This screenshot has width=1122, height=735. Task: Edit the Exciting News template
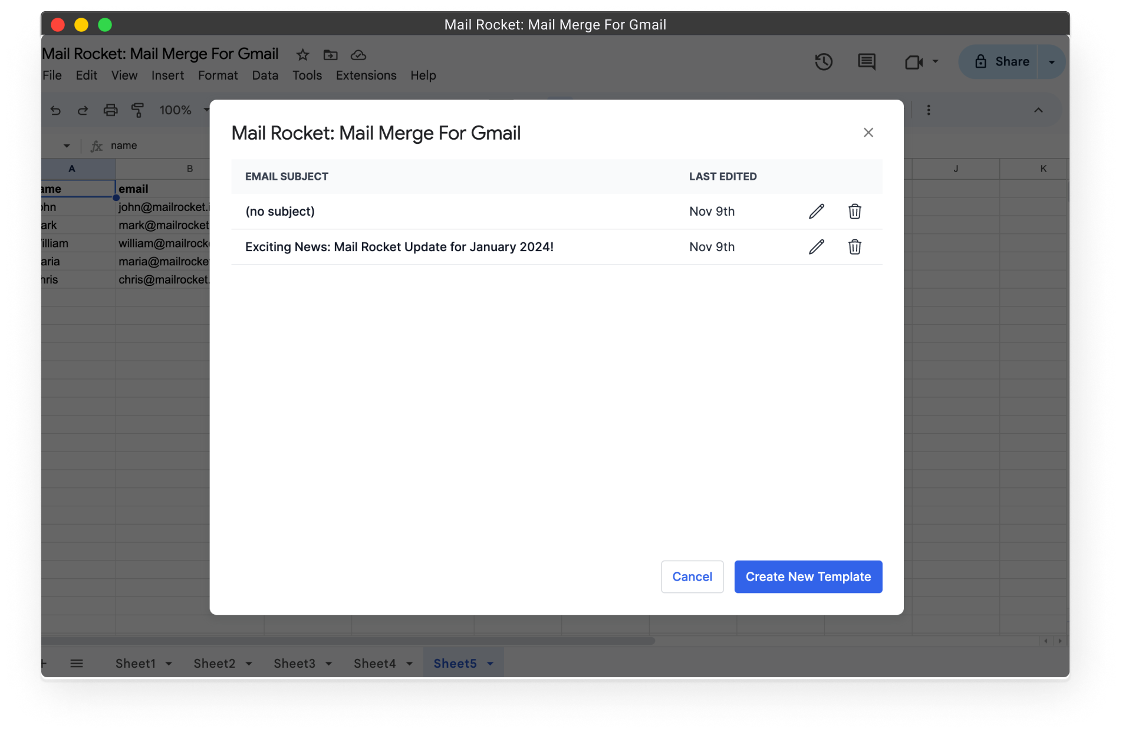coord(816,247)
